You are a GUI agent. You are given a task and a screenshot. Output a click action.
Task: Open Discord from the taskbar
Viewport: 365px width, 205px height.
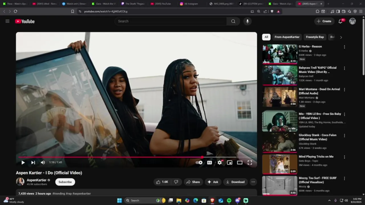pyautogui.click(x=238, y=200)
